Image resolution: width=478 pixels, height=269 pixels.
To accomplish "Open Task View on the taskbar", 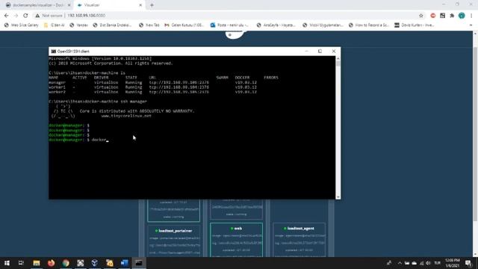I will [x=21, y=263].
